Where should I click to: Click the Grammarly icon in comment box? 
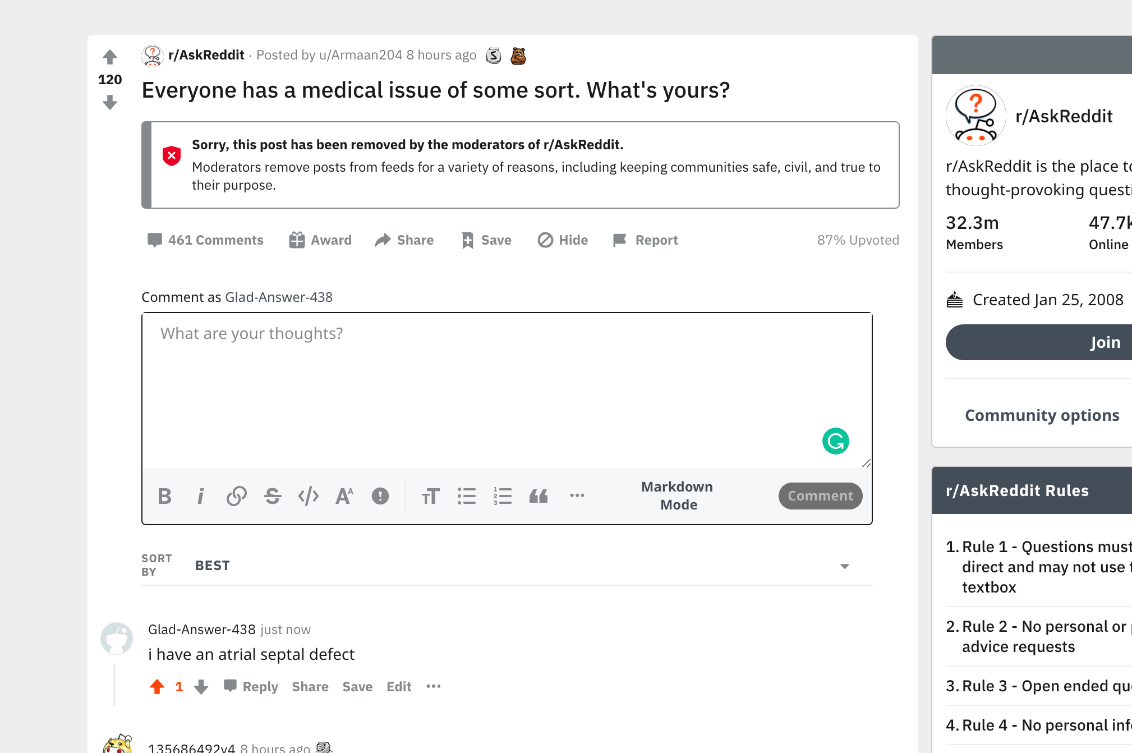click(835, 441)
